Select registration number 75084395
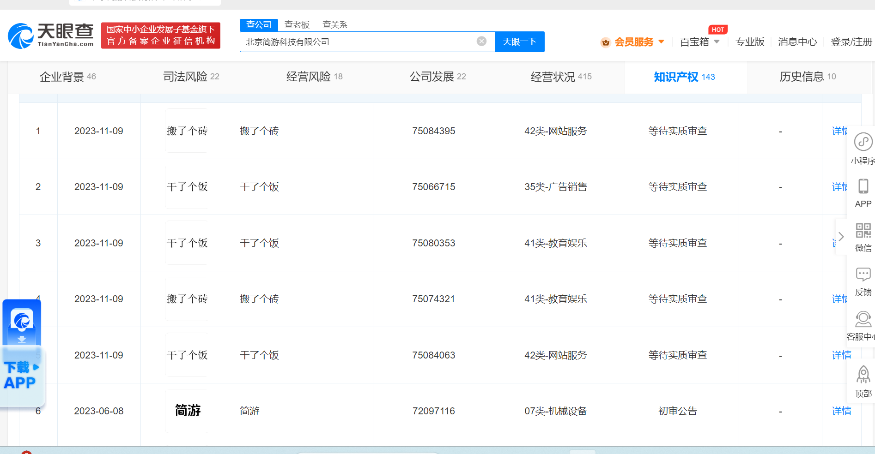The height and width of the screenshot is (454, 875). coord(434,131)
